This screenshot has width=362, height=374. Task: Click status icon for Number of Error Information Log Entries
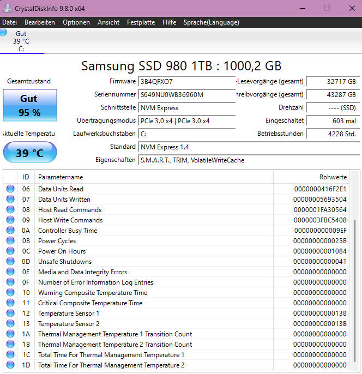point(10,282)
